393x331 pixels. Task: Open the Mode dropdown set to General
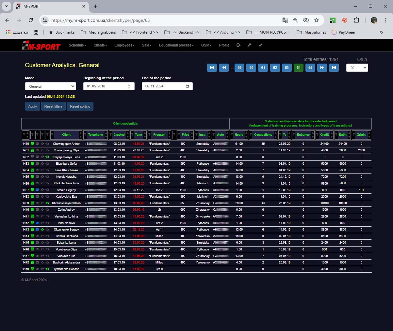(x=51, y=86)
